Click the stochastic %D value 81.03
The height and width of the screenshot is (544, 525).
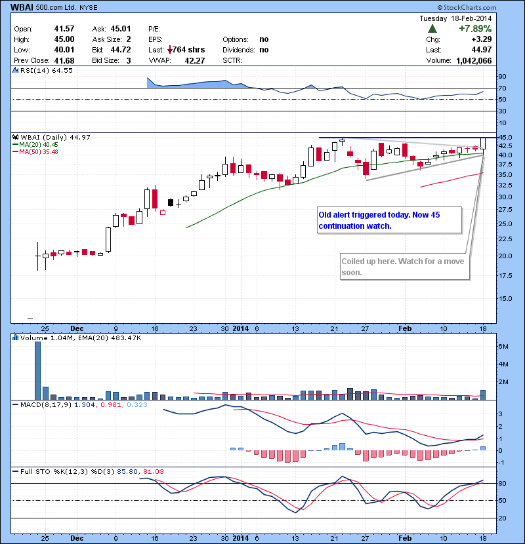tap(153, 472)
